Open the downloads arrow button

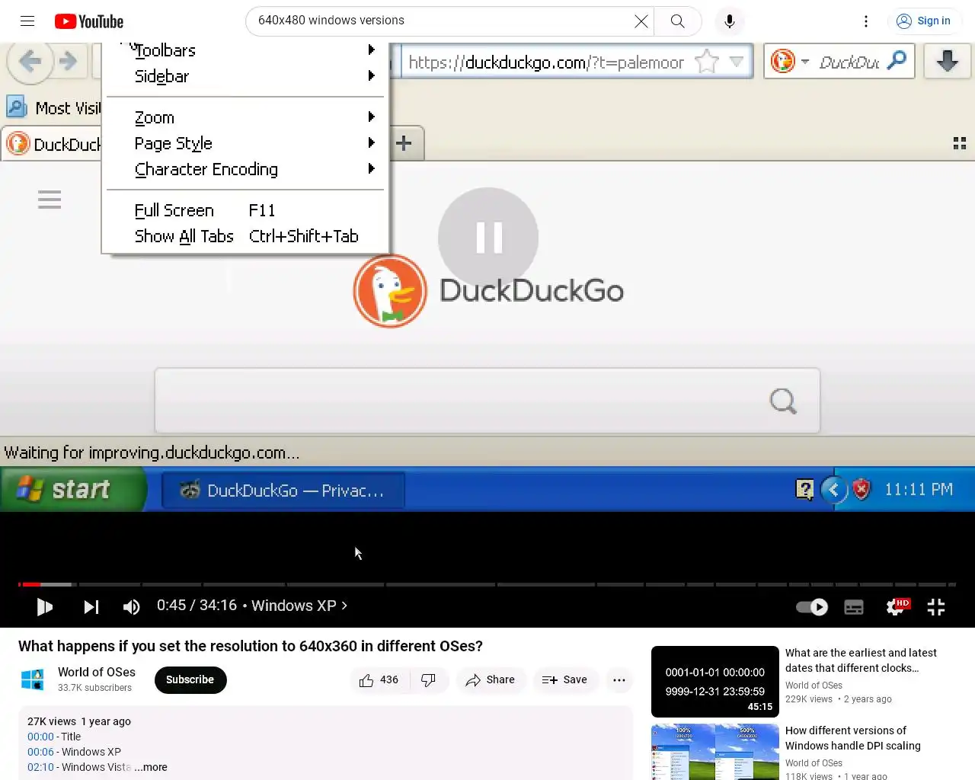[947, 61]
